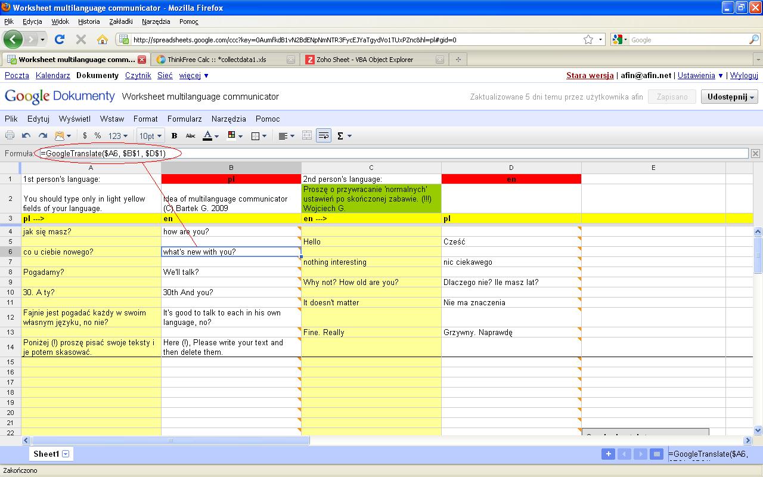Open the Formularz menu
Screen dimensions: 763x477
click(185, 119)
